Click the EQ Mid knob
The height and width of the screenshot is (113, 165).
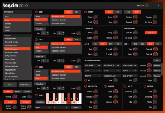[135, 80]
